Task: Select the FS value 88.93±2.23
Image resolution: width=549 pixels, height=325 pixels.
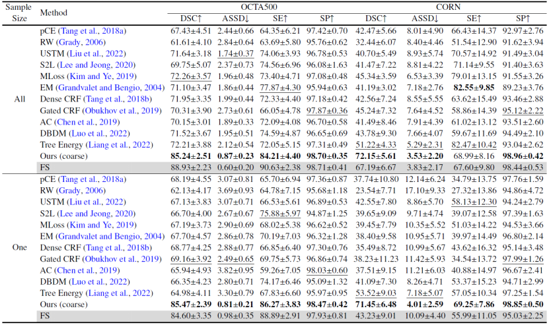Action: (191, 167)
